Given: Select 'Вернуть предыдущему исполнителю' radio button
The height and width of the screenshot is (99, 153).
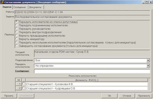Looking at the screenshot, I should click(17, 35).
